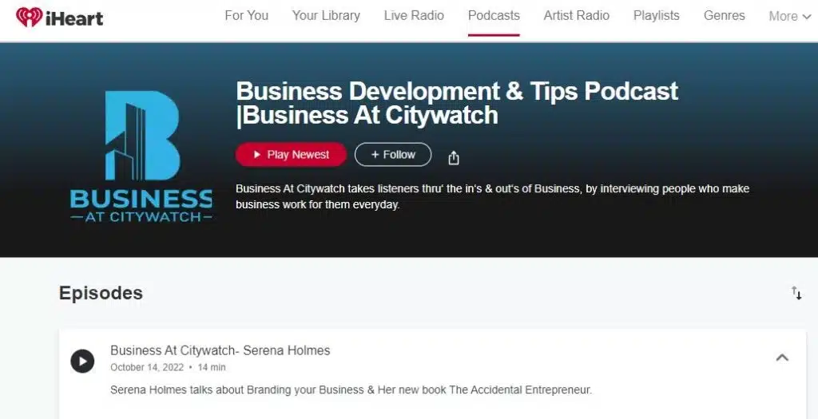This screenshot has height=419, width=818.
Task: Follow this podcast
Action: tap(393, 155)
